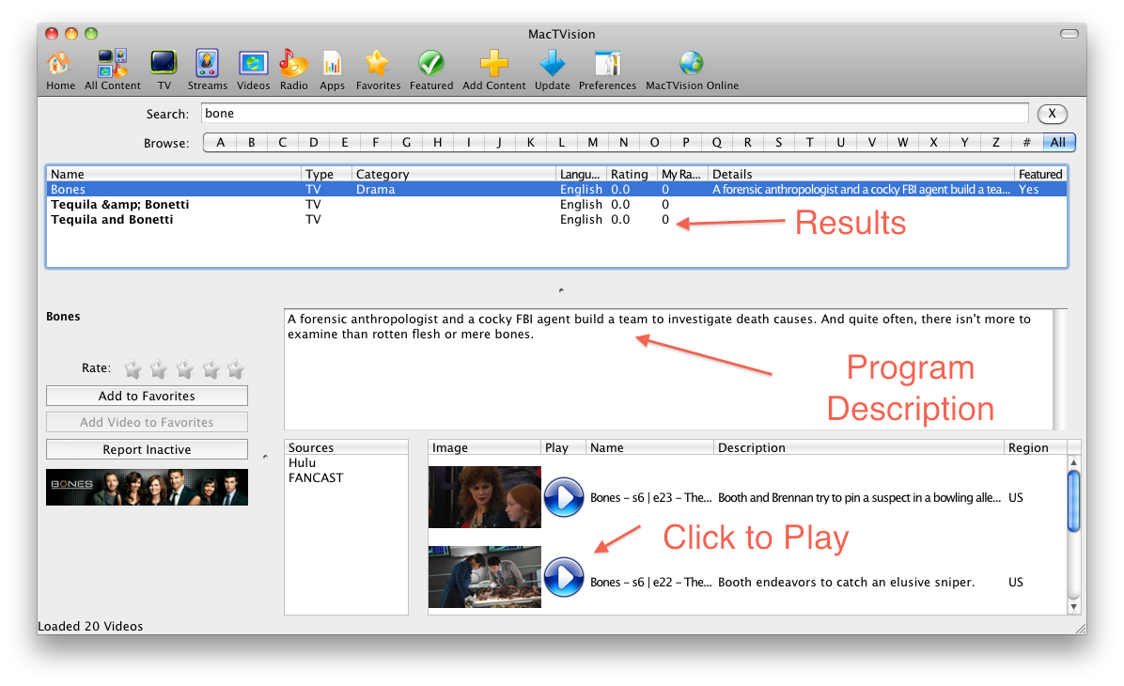Image resolution: width=1124 pixels, height=686 pixels.
Task: Select the # browse filter
Action: 1026,143
